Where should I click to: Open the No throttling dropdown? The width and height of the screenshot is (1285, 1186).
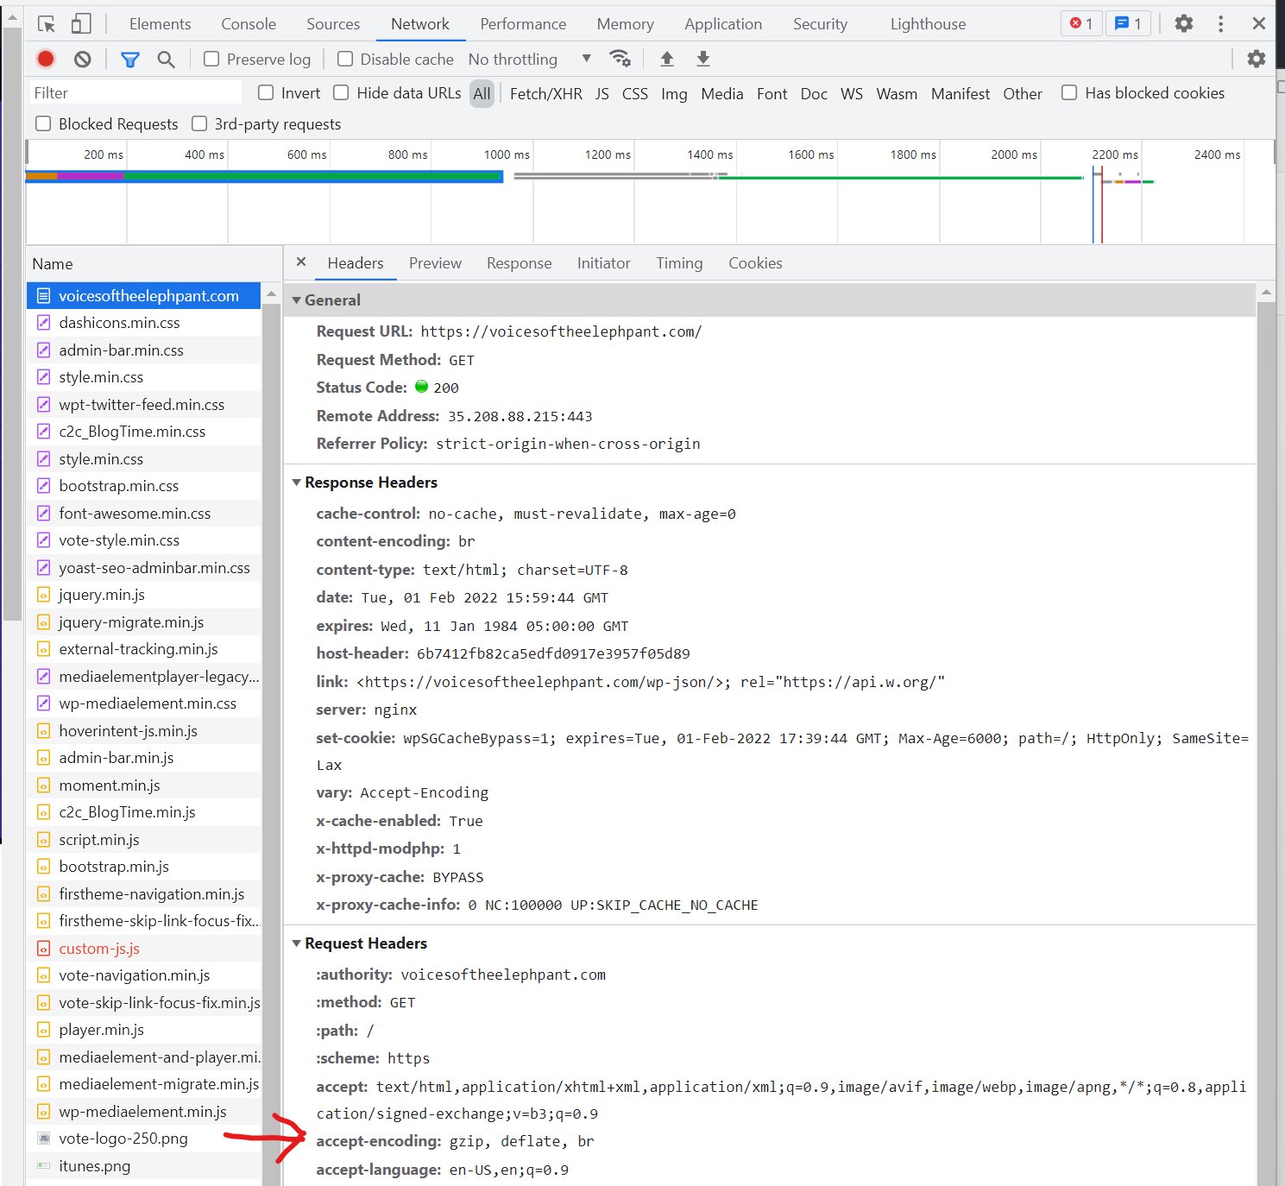click(530, 59)
